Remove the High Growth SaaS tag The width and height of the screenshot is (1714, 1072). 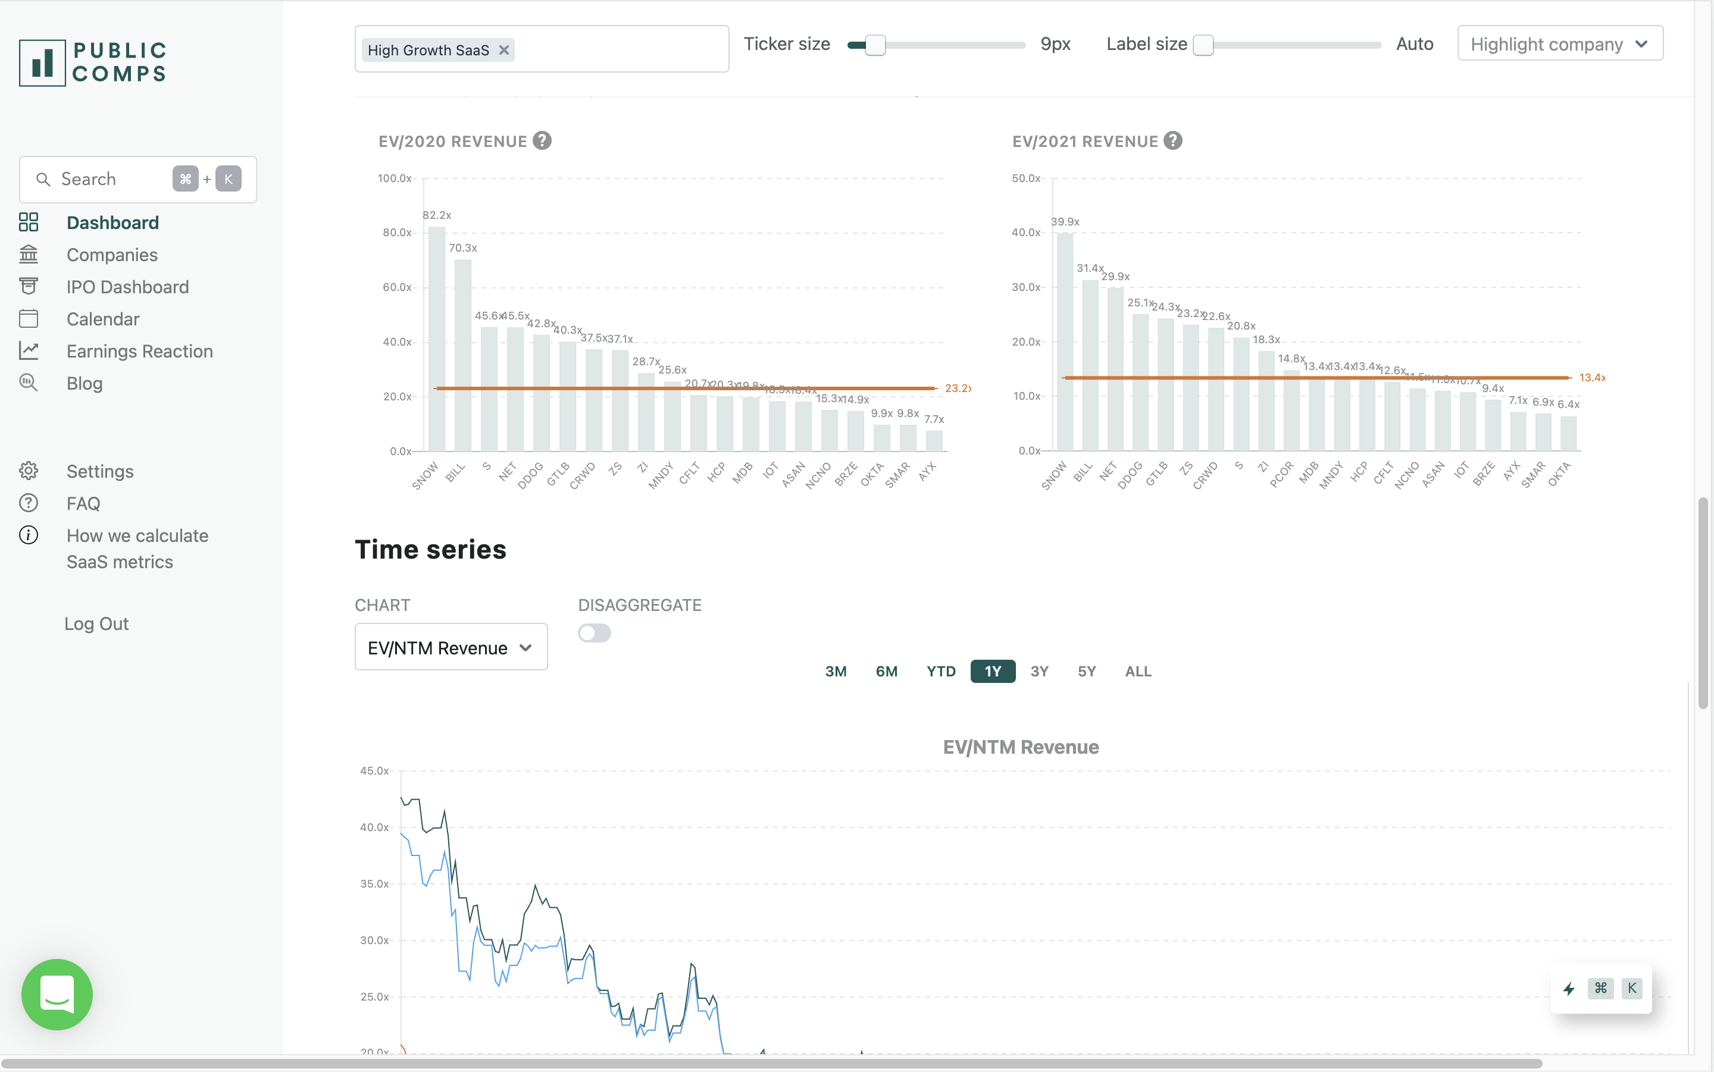503,51
